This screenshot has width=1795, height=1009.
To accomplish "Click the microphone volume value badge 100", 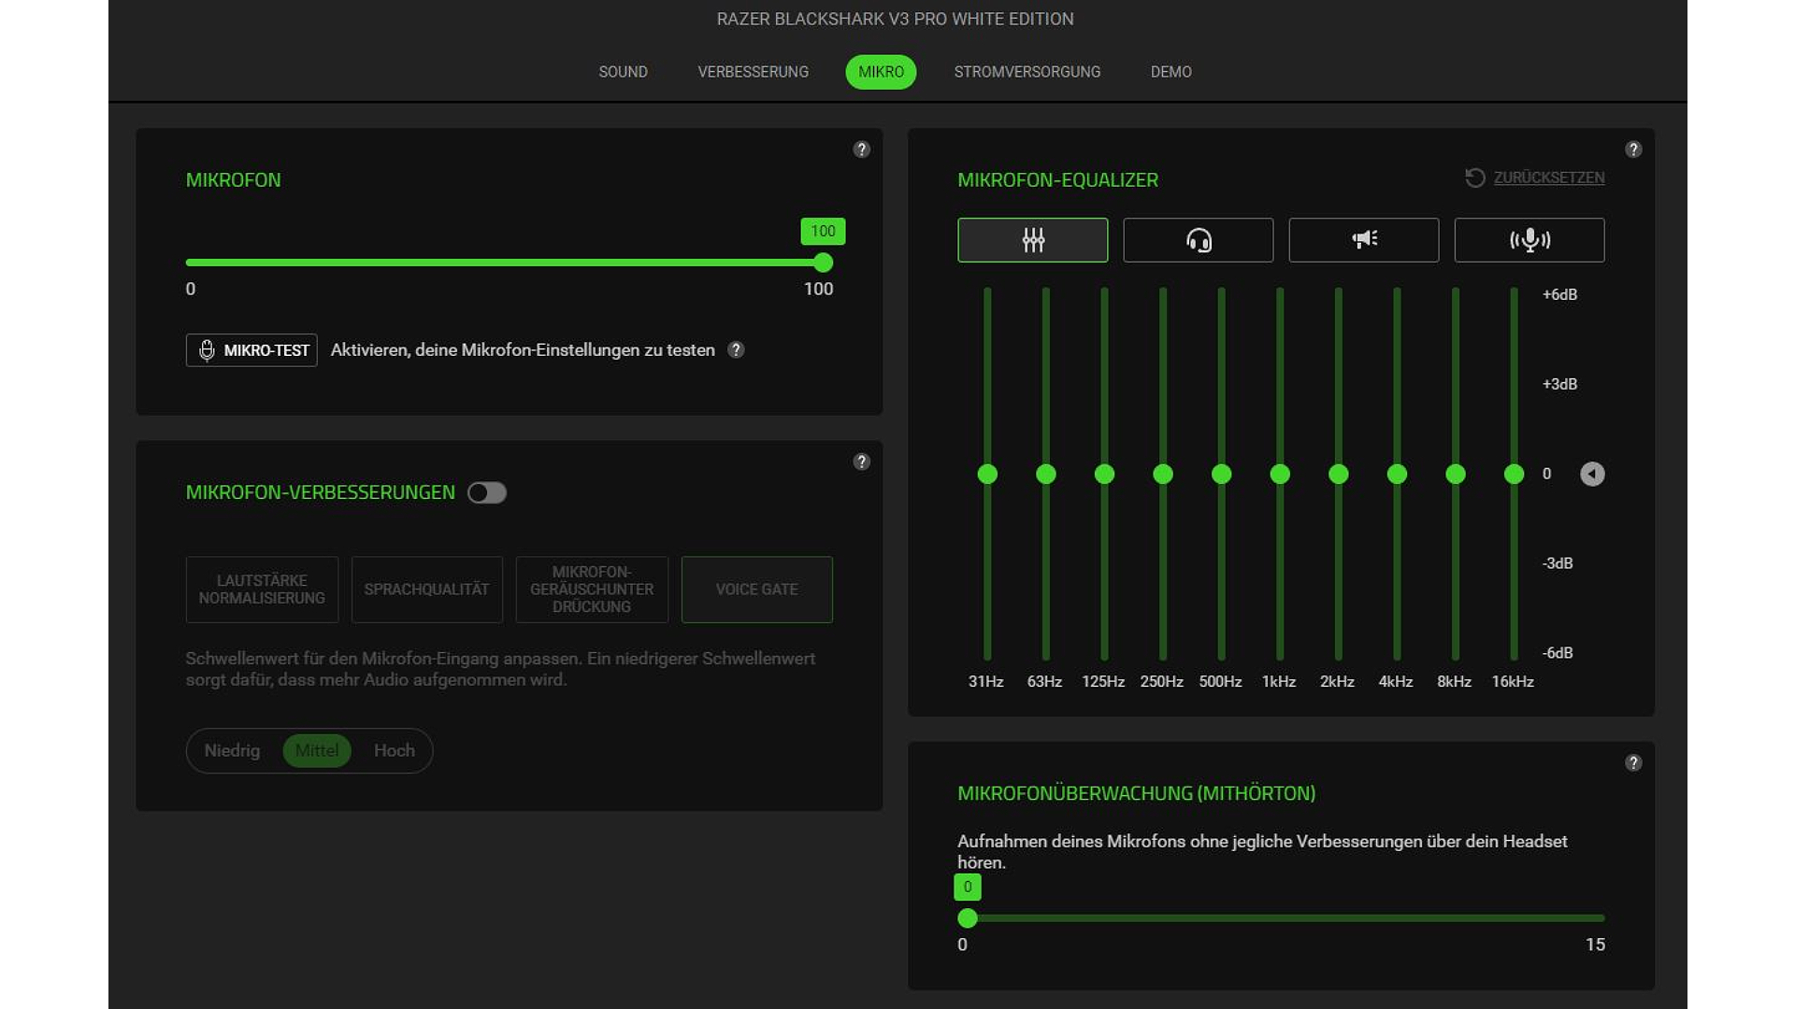I will tap(823, 231).
